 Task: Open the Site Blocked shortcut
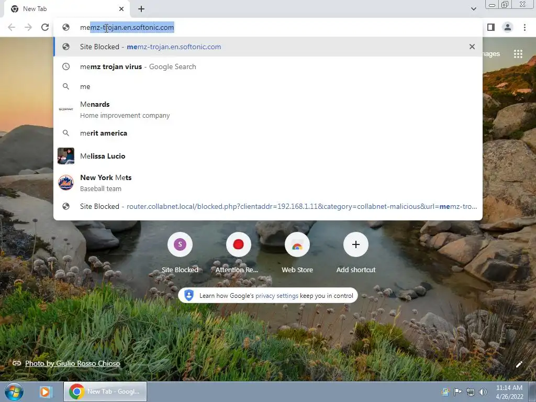tap(180, 253)
